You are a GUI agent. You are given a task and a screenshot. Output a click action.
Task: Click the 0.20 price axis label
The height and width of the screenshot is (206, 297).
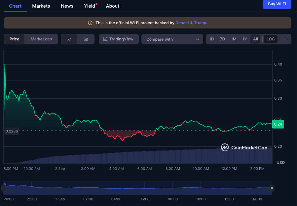pyautogui.click(x=278, y=146)
